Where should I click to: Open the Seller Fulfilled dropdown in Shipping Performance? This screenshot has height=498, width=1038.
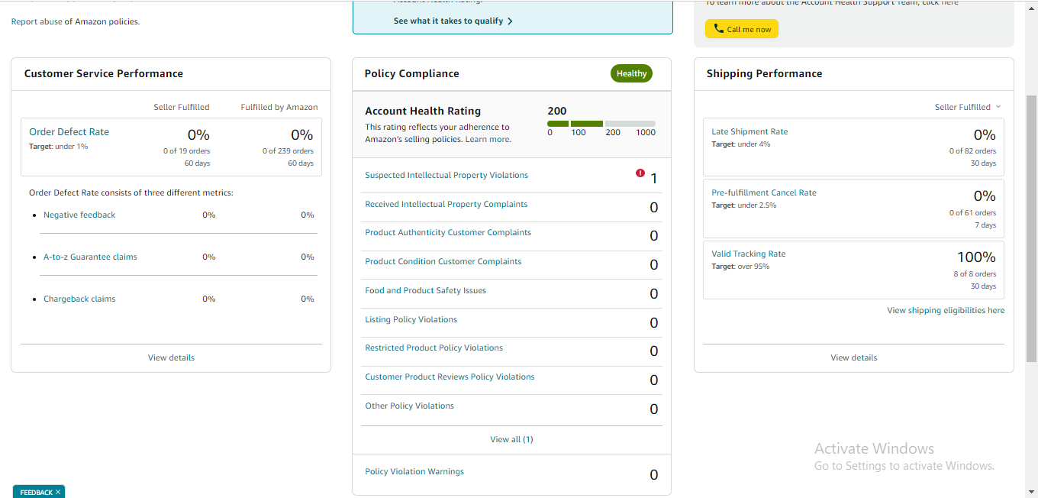click(968, 107)
